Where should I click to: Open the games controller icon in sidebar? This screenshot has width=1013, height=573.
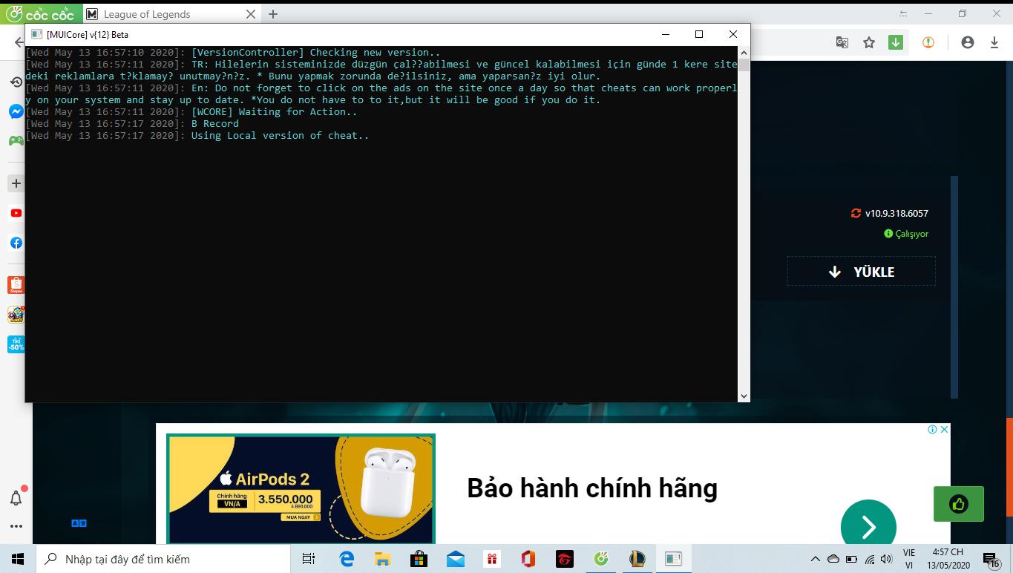pos(16,140)
